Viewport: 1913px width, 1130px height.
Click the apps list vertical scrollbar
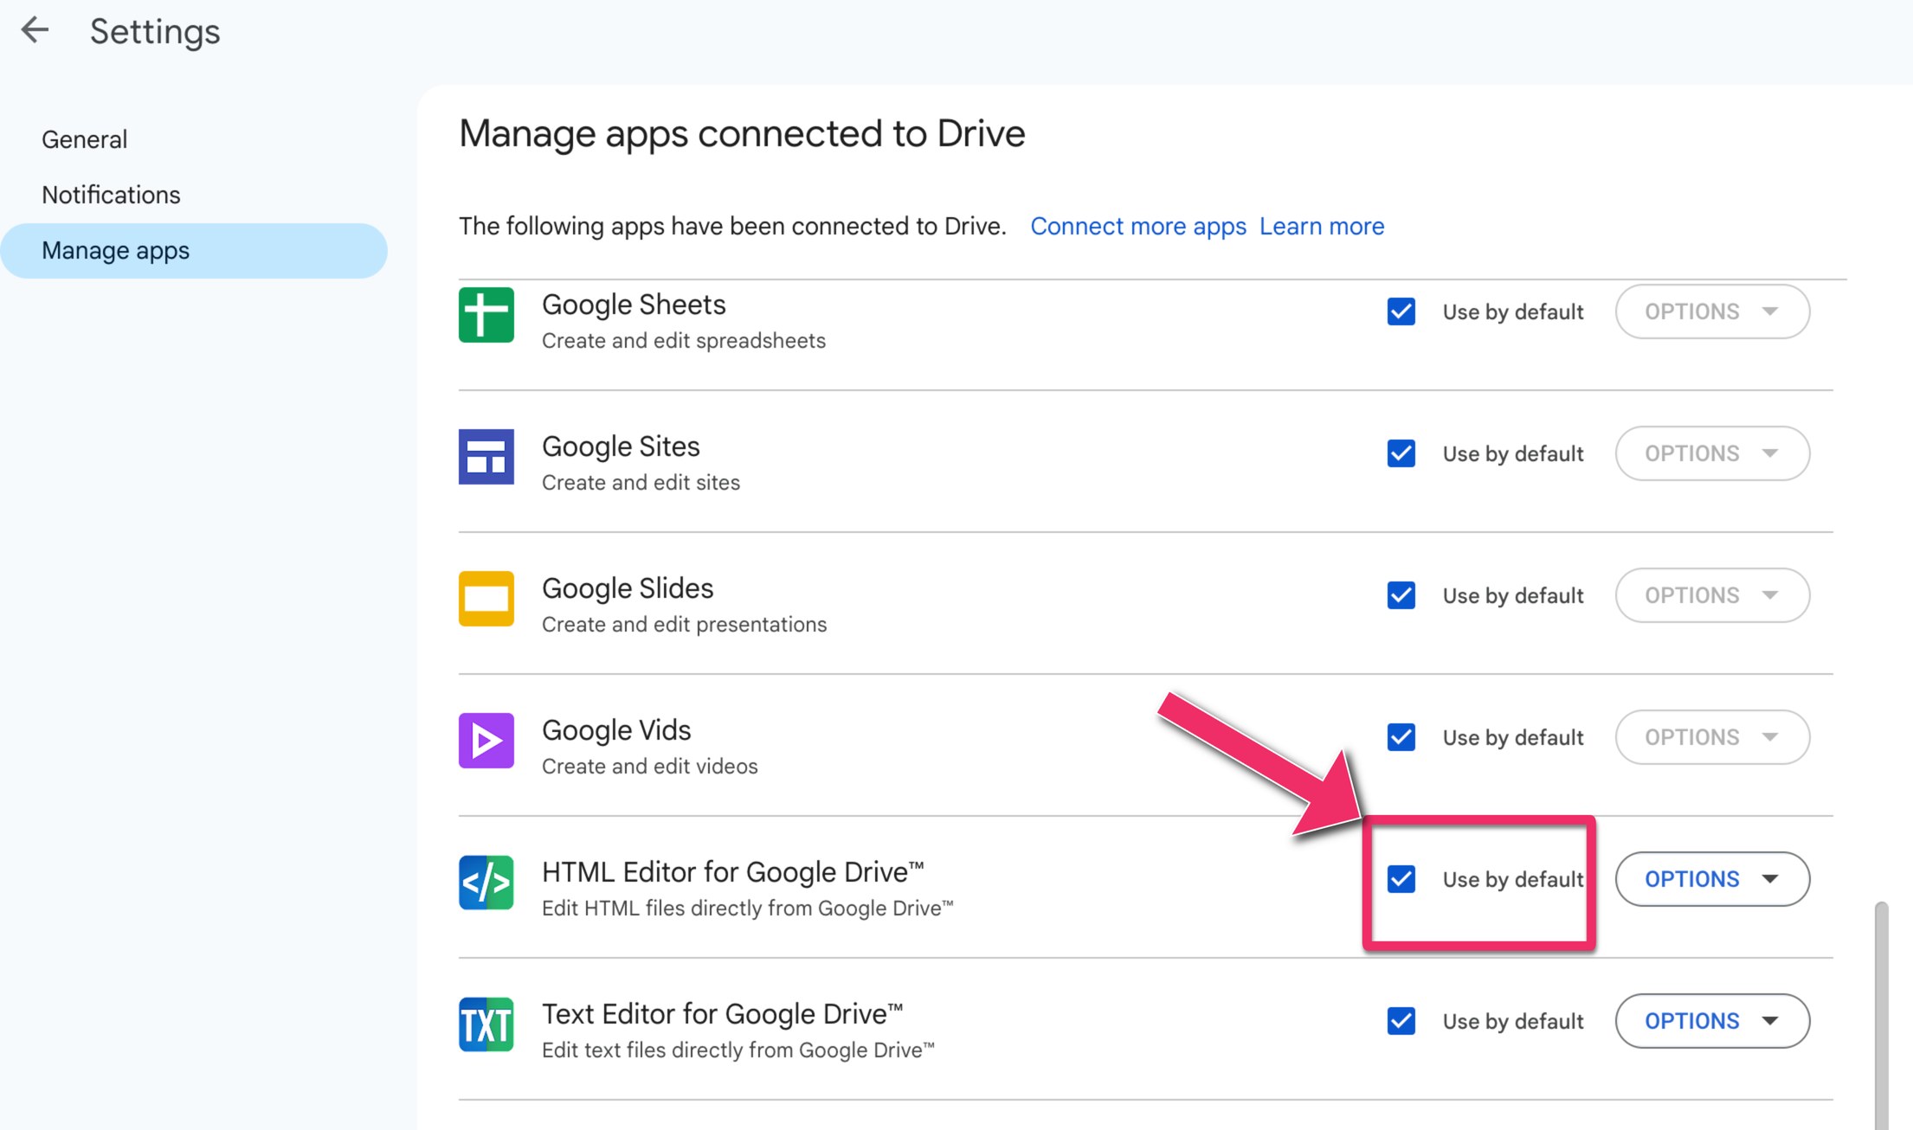click(1881, 1015)
